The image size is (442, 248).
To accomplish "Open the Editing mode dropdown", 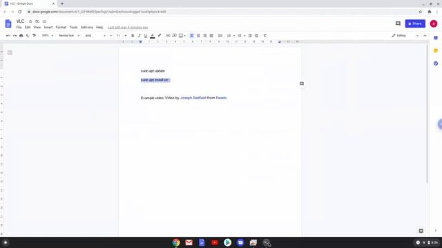I will point(405,36).
